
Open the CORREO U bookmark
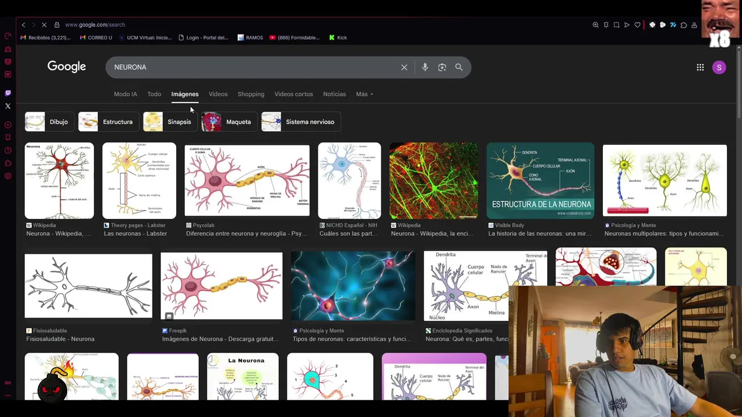tap(96, 38)
